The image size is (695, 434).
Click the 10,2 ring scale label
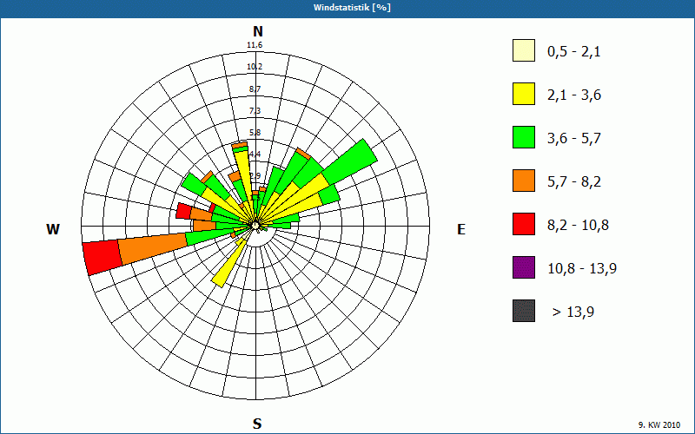coord(255,67)
